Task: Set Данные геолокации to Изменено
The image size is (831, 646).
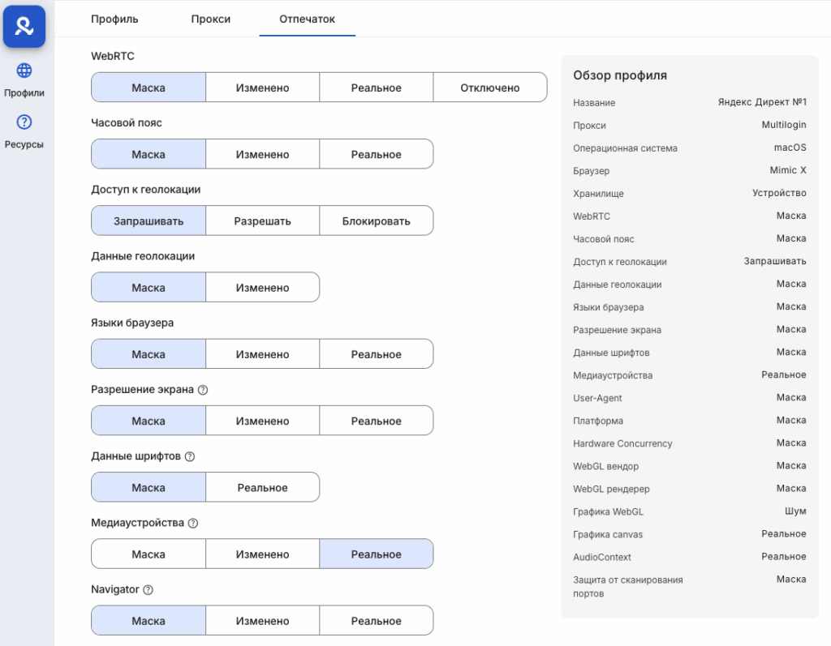Action: (262, 288)
